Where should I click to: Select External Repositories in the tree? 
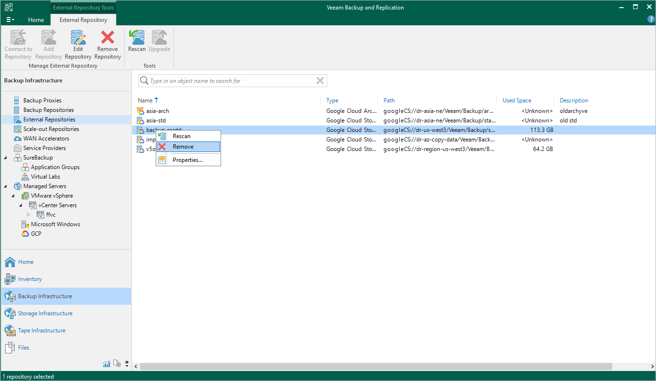point(49,120)
